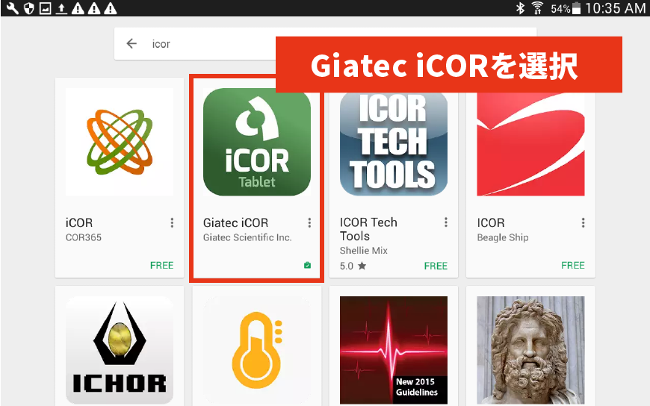The image size is (650, 406).
Task: Tap the 54% battery indicator
Action: coord(566,8)
